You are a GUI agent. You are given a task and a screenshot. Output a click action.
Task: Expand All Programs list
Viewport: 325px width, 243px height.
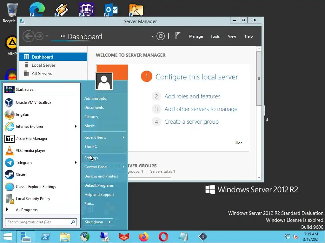coord(42,210)
